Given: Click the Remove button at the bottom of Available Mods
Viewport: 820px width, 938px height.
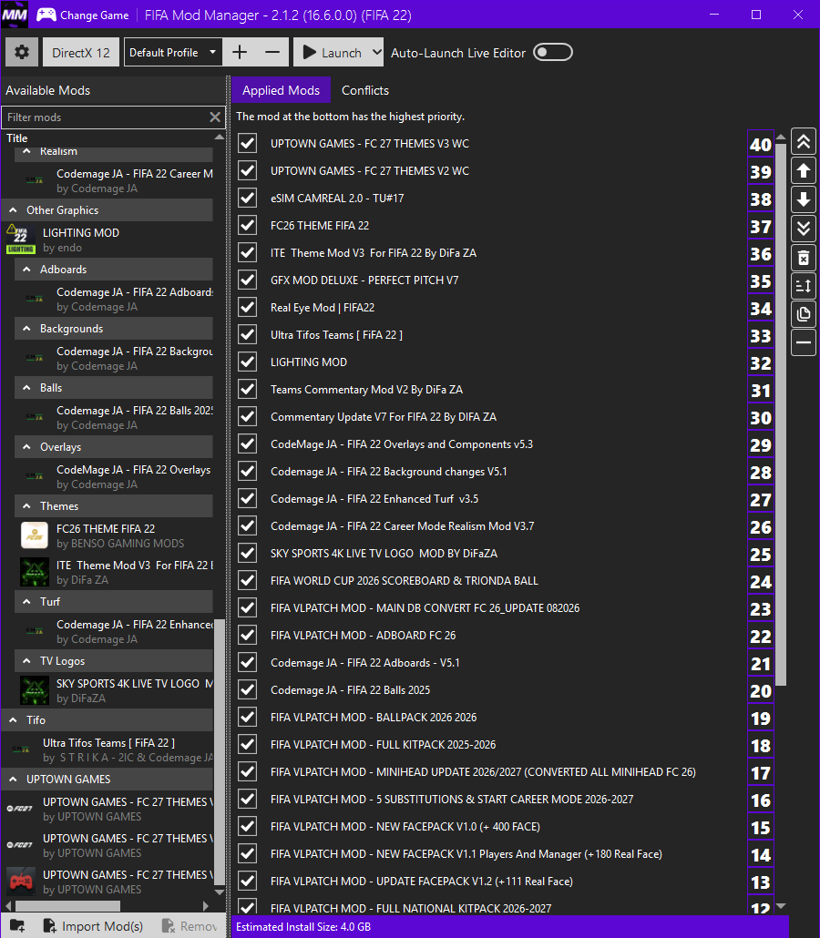Looking at the screenshot, I should point(190,926).
